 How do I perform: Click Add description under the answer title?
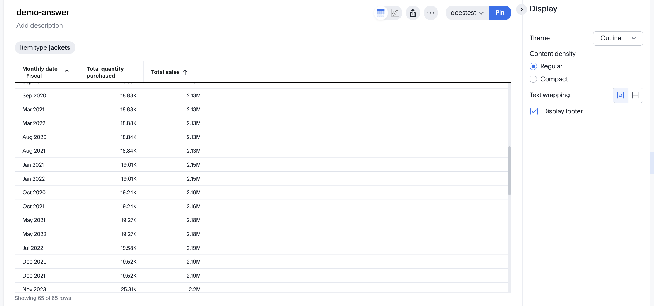pos(39,25)
